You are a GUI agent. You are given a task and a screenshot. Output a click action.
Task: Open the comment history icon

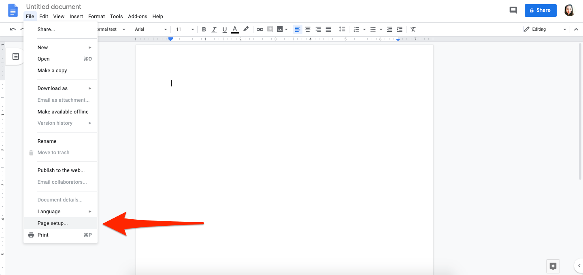coord(513,10)
